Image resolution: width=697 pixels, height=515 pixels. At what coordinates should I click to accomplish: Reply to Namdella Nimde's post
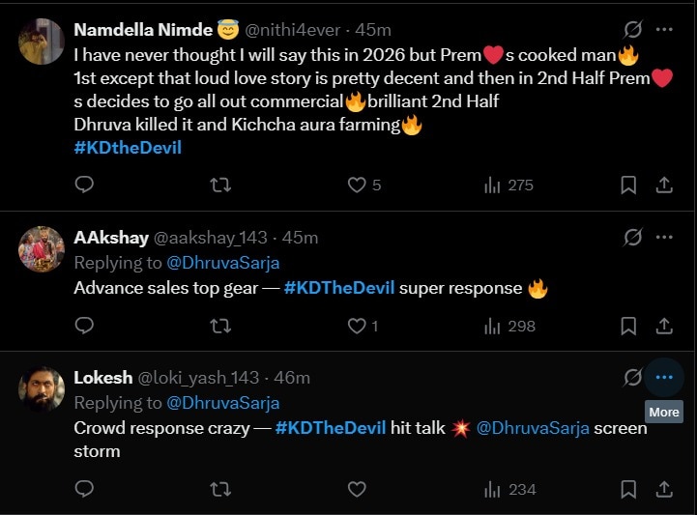84,185
